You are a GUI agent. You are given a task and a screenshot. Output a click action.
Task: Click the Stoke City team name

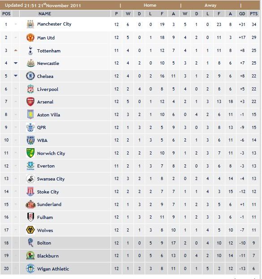tap(48, 192)
